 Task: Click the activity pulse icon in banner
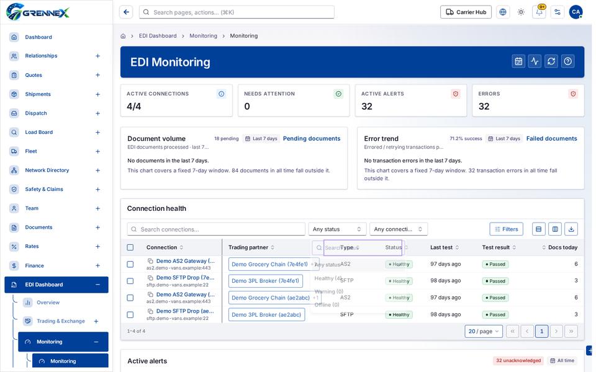point(535,61)
